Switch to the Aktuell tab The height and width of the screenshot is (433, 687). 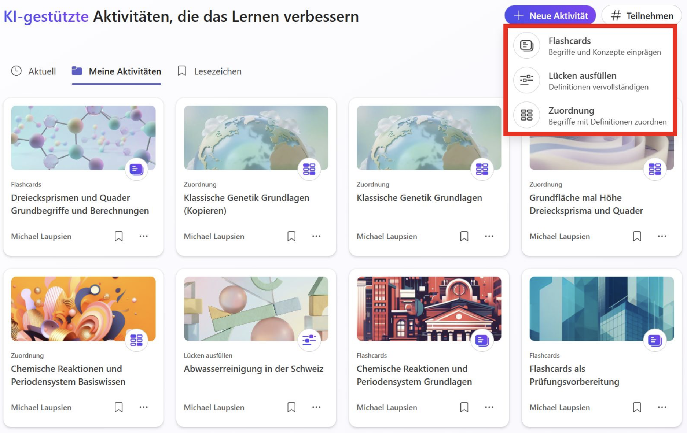[33, 71]
